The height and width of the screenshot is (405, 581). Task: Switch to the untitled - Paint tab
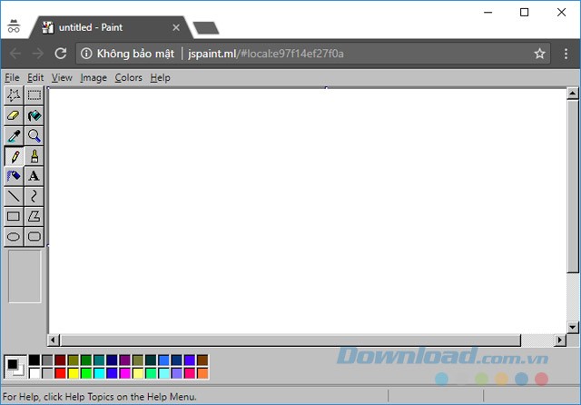point(111,27)
